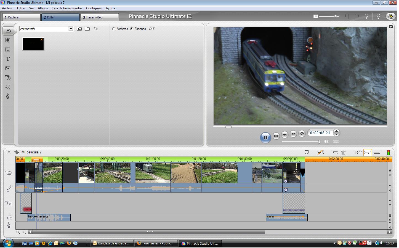Open help with the question mark icon

point(367,16)
